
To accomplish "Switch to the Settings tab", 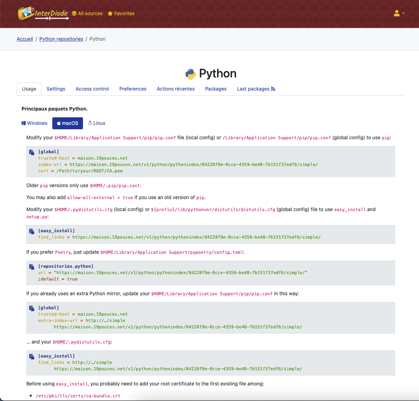I will coord(56,89).
